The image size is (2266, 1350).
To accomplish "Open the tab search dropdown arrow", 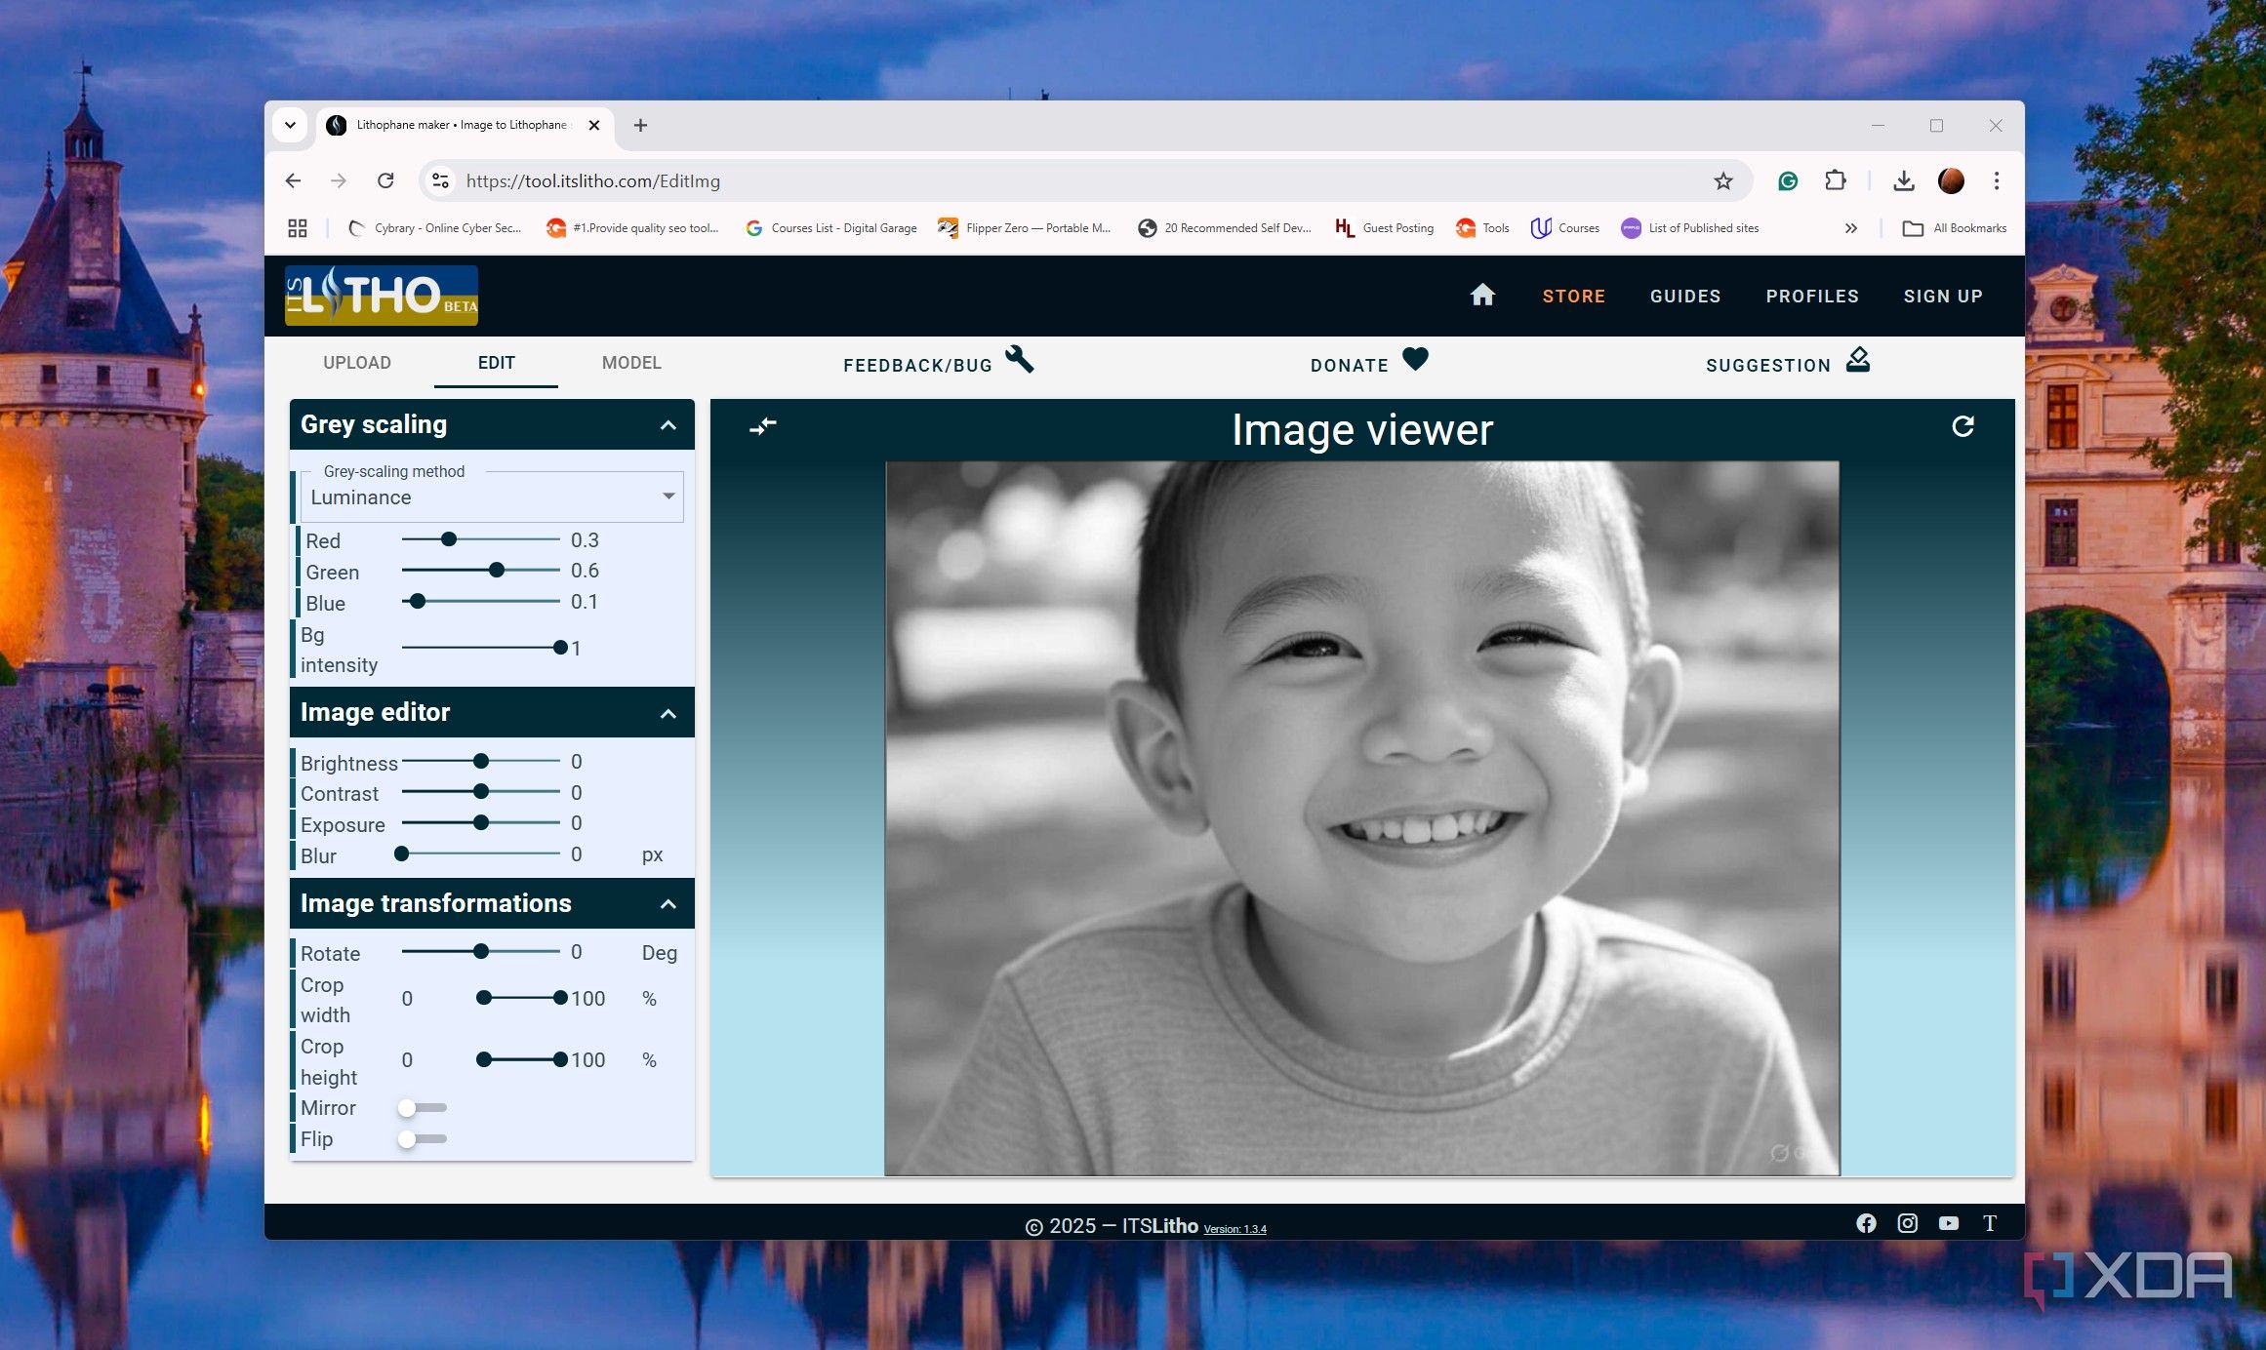I will point(290,125).
